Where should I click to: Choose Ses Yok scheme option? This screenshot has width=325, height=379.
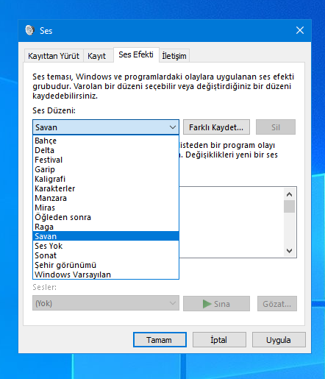coord(106,246)
